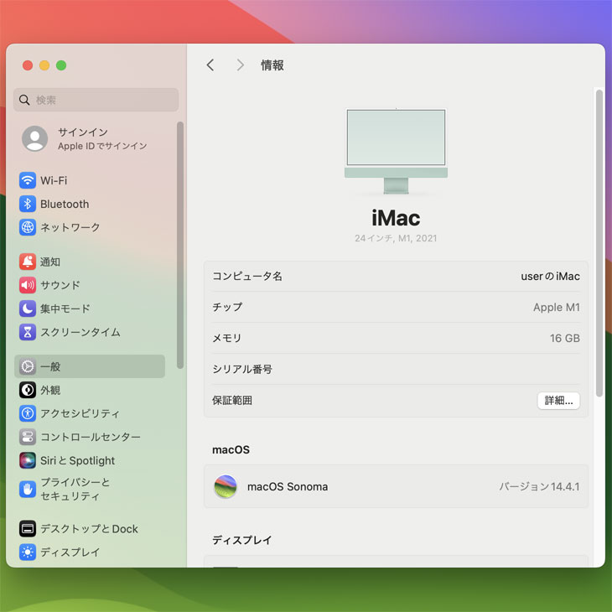Image resolution: width=612 pixels, height=612 pixels.
Task: Select 集中モード moon icon
Action: [28, 309]
